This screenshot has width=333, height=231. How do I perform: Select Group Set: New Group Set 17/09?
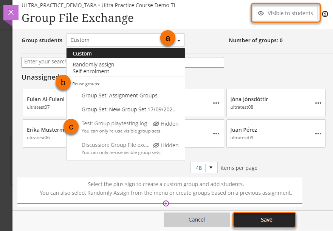[x=129, y=110]
